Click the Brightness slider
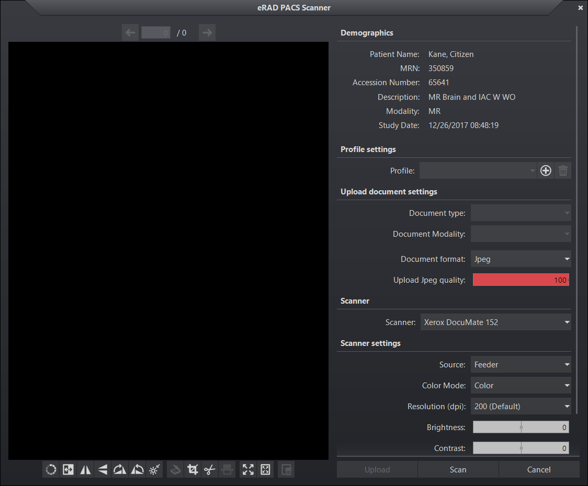This screenshot has width=588, height=486. click(521, 427)
